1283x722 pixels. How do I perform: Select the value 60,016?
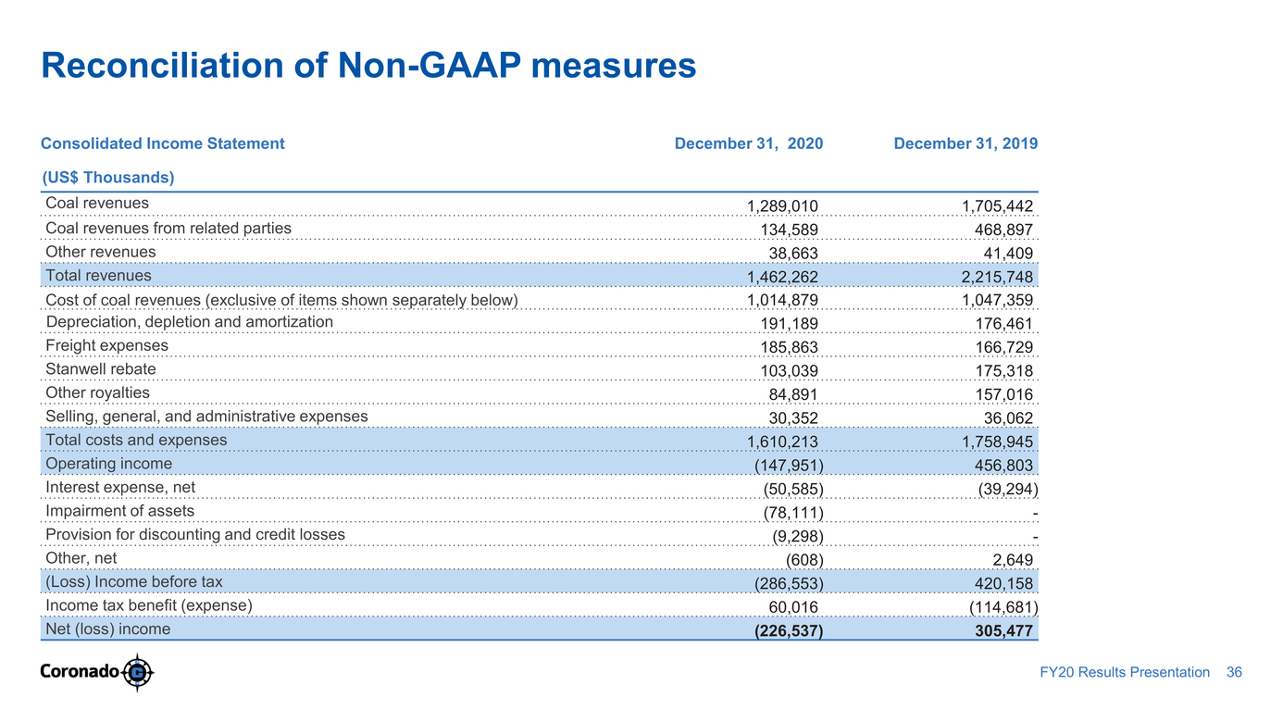click(x=793, y=607)
